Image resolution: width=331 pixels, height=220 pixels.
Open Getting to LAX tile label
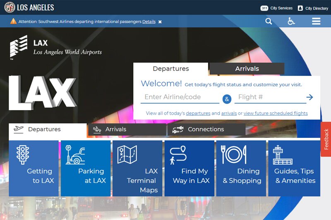coord(40,176)
